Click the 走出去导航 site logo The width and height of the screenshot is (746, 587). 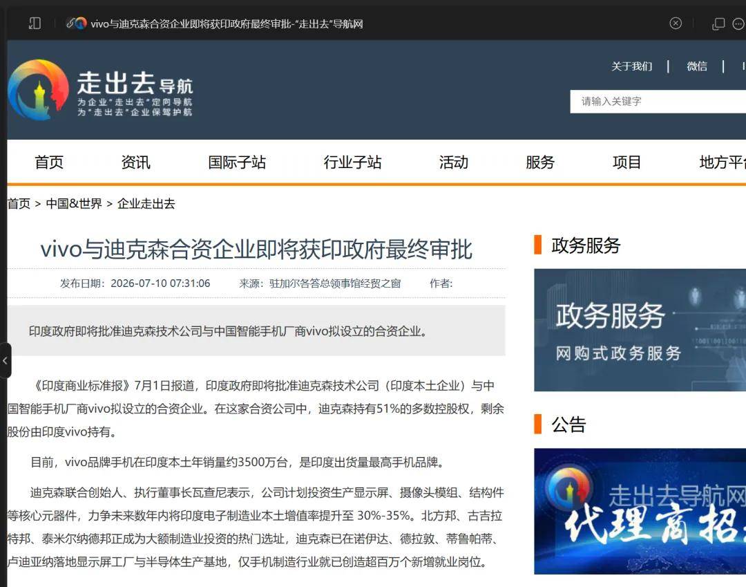[101, 89]
